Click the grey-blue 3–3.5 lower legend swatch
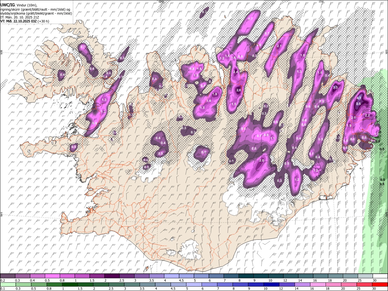Screen dimensions: 388x291 point(132,285)
